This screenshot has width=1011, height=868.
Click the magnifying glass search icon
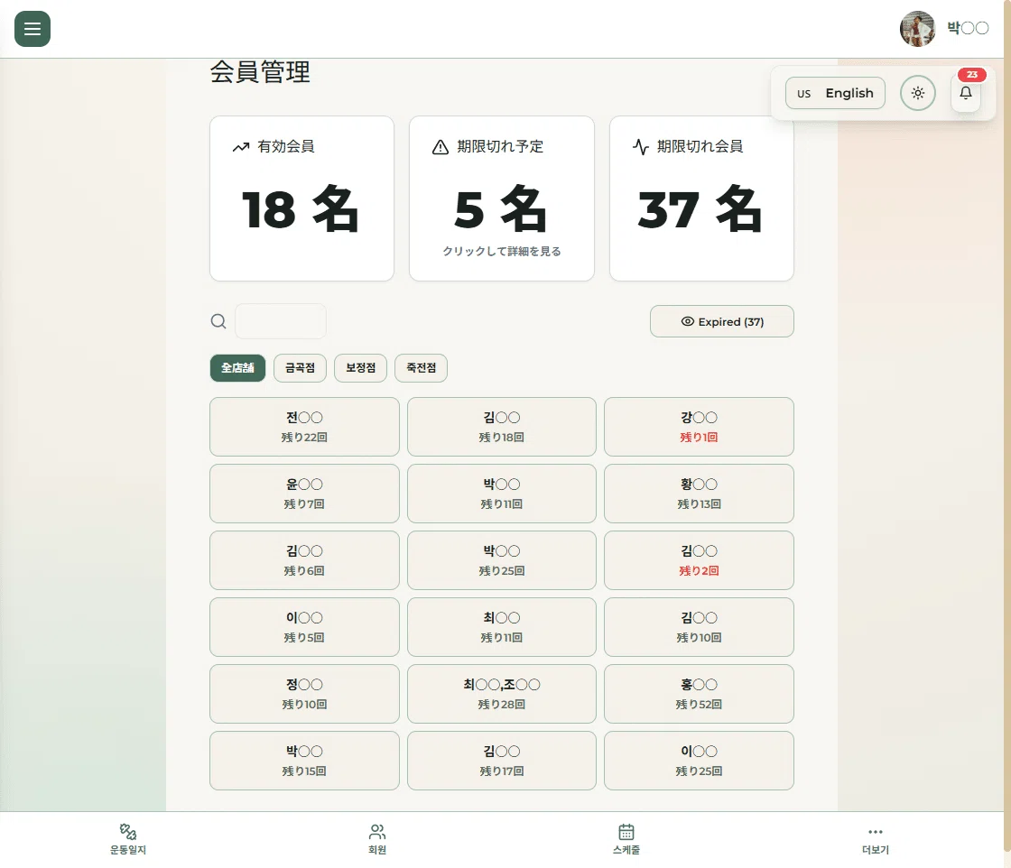218,321
